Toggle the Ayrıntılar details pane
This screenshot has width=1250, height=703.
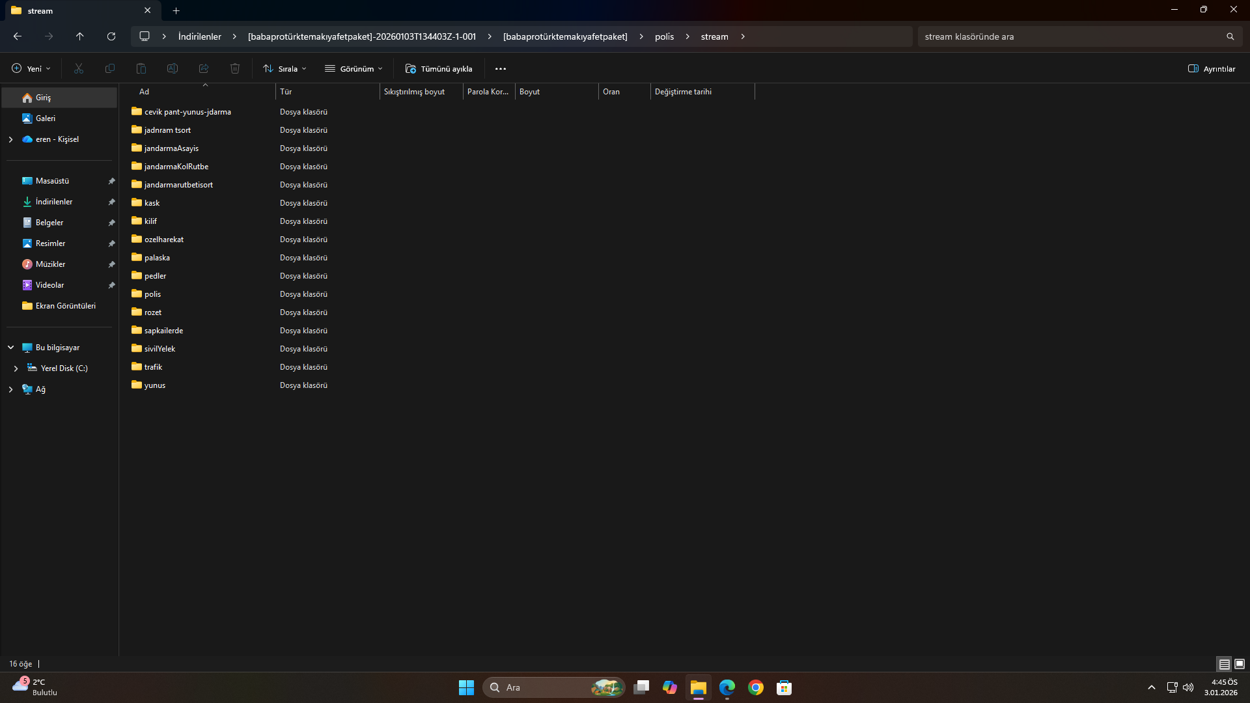pos(1212,68)
